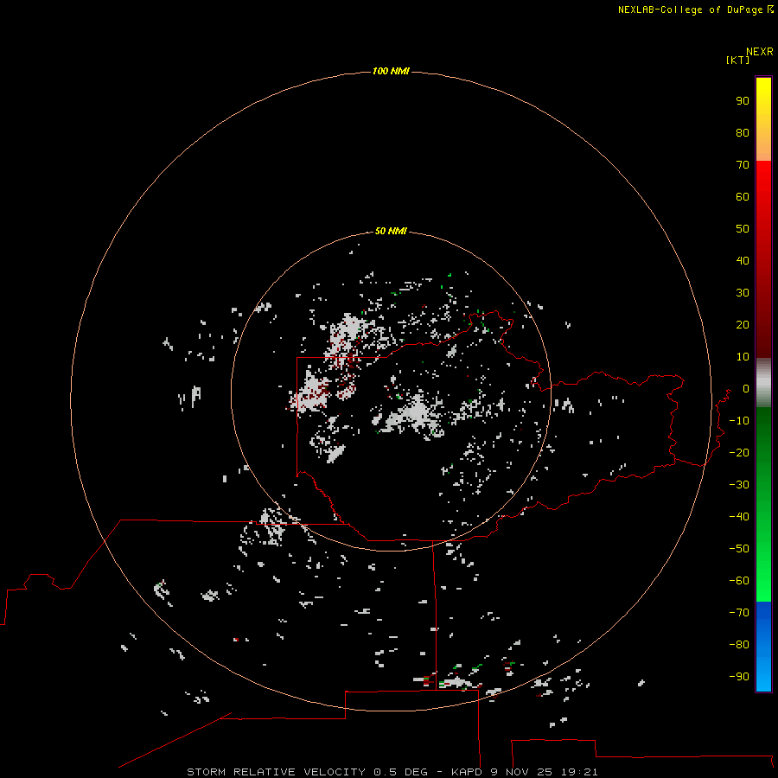778x778 pixels.
Task: Click the -30 value on the color scale
Action: point(739,485)
